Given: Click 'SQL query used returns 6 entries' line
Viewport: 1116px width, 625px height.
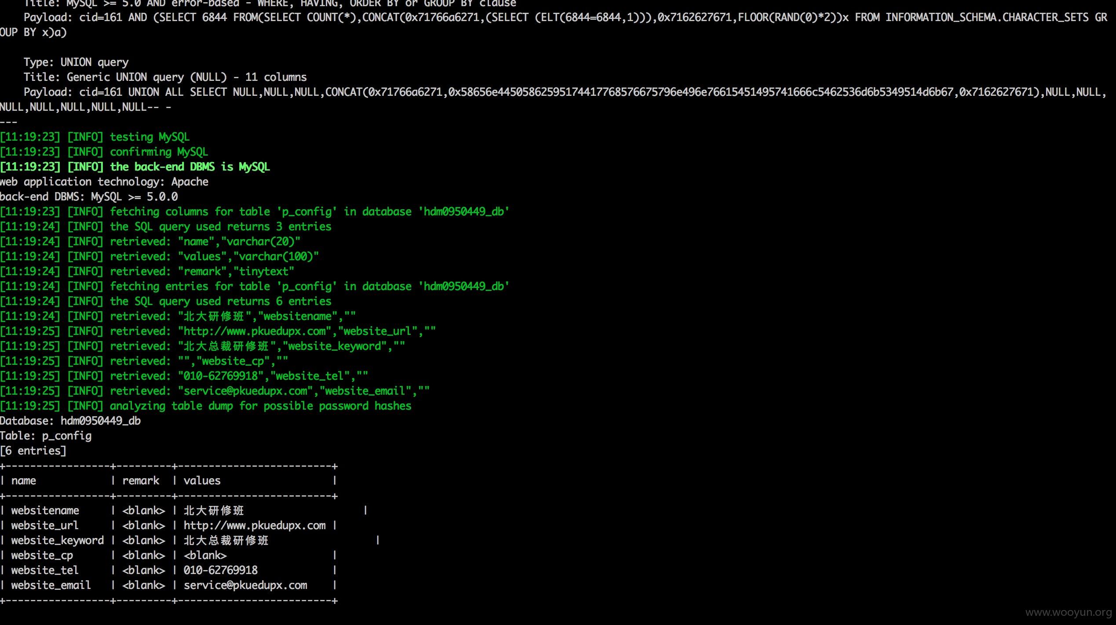Looking at the screenshot, I should pos(166,302).
